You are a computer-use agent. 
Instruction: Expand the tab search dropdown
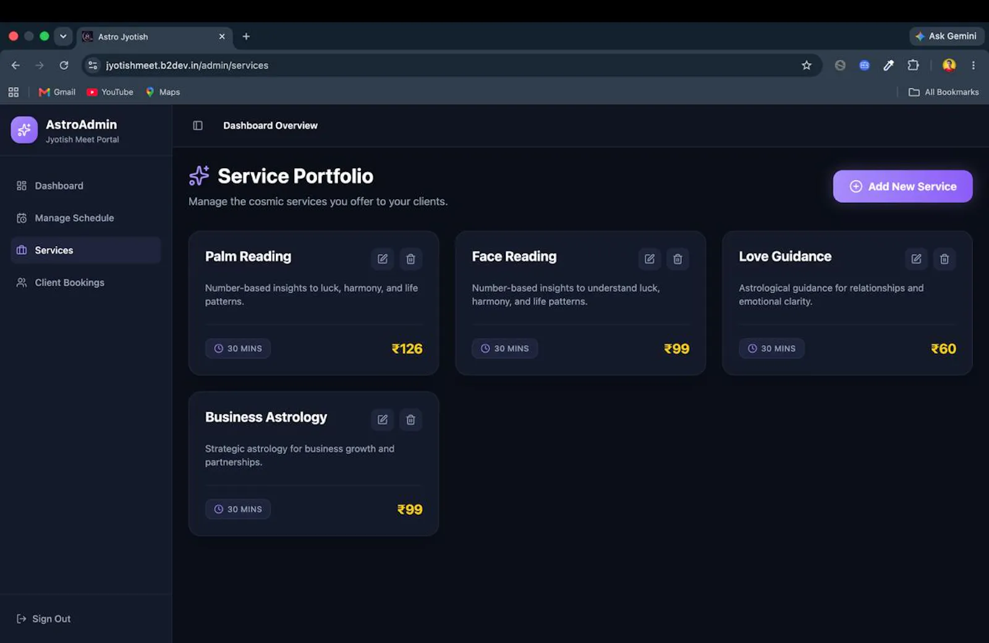(63, 36)
